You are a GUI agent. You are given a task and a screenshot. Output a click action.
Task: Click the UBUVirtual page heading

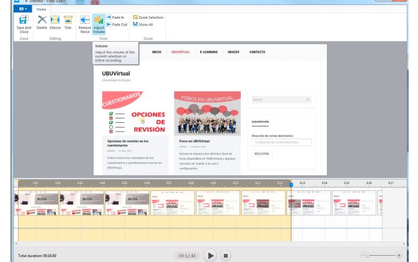[x=116, y=73]
